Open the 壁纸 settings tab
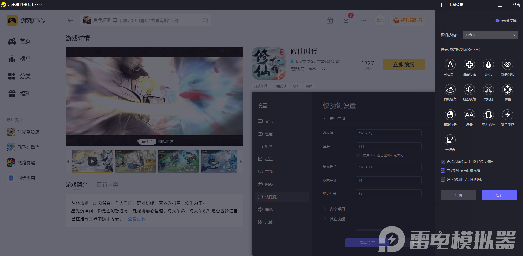The image size is (523, 256). pos(269,209)
